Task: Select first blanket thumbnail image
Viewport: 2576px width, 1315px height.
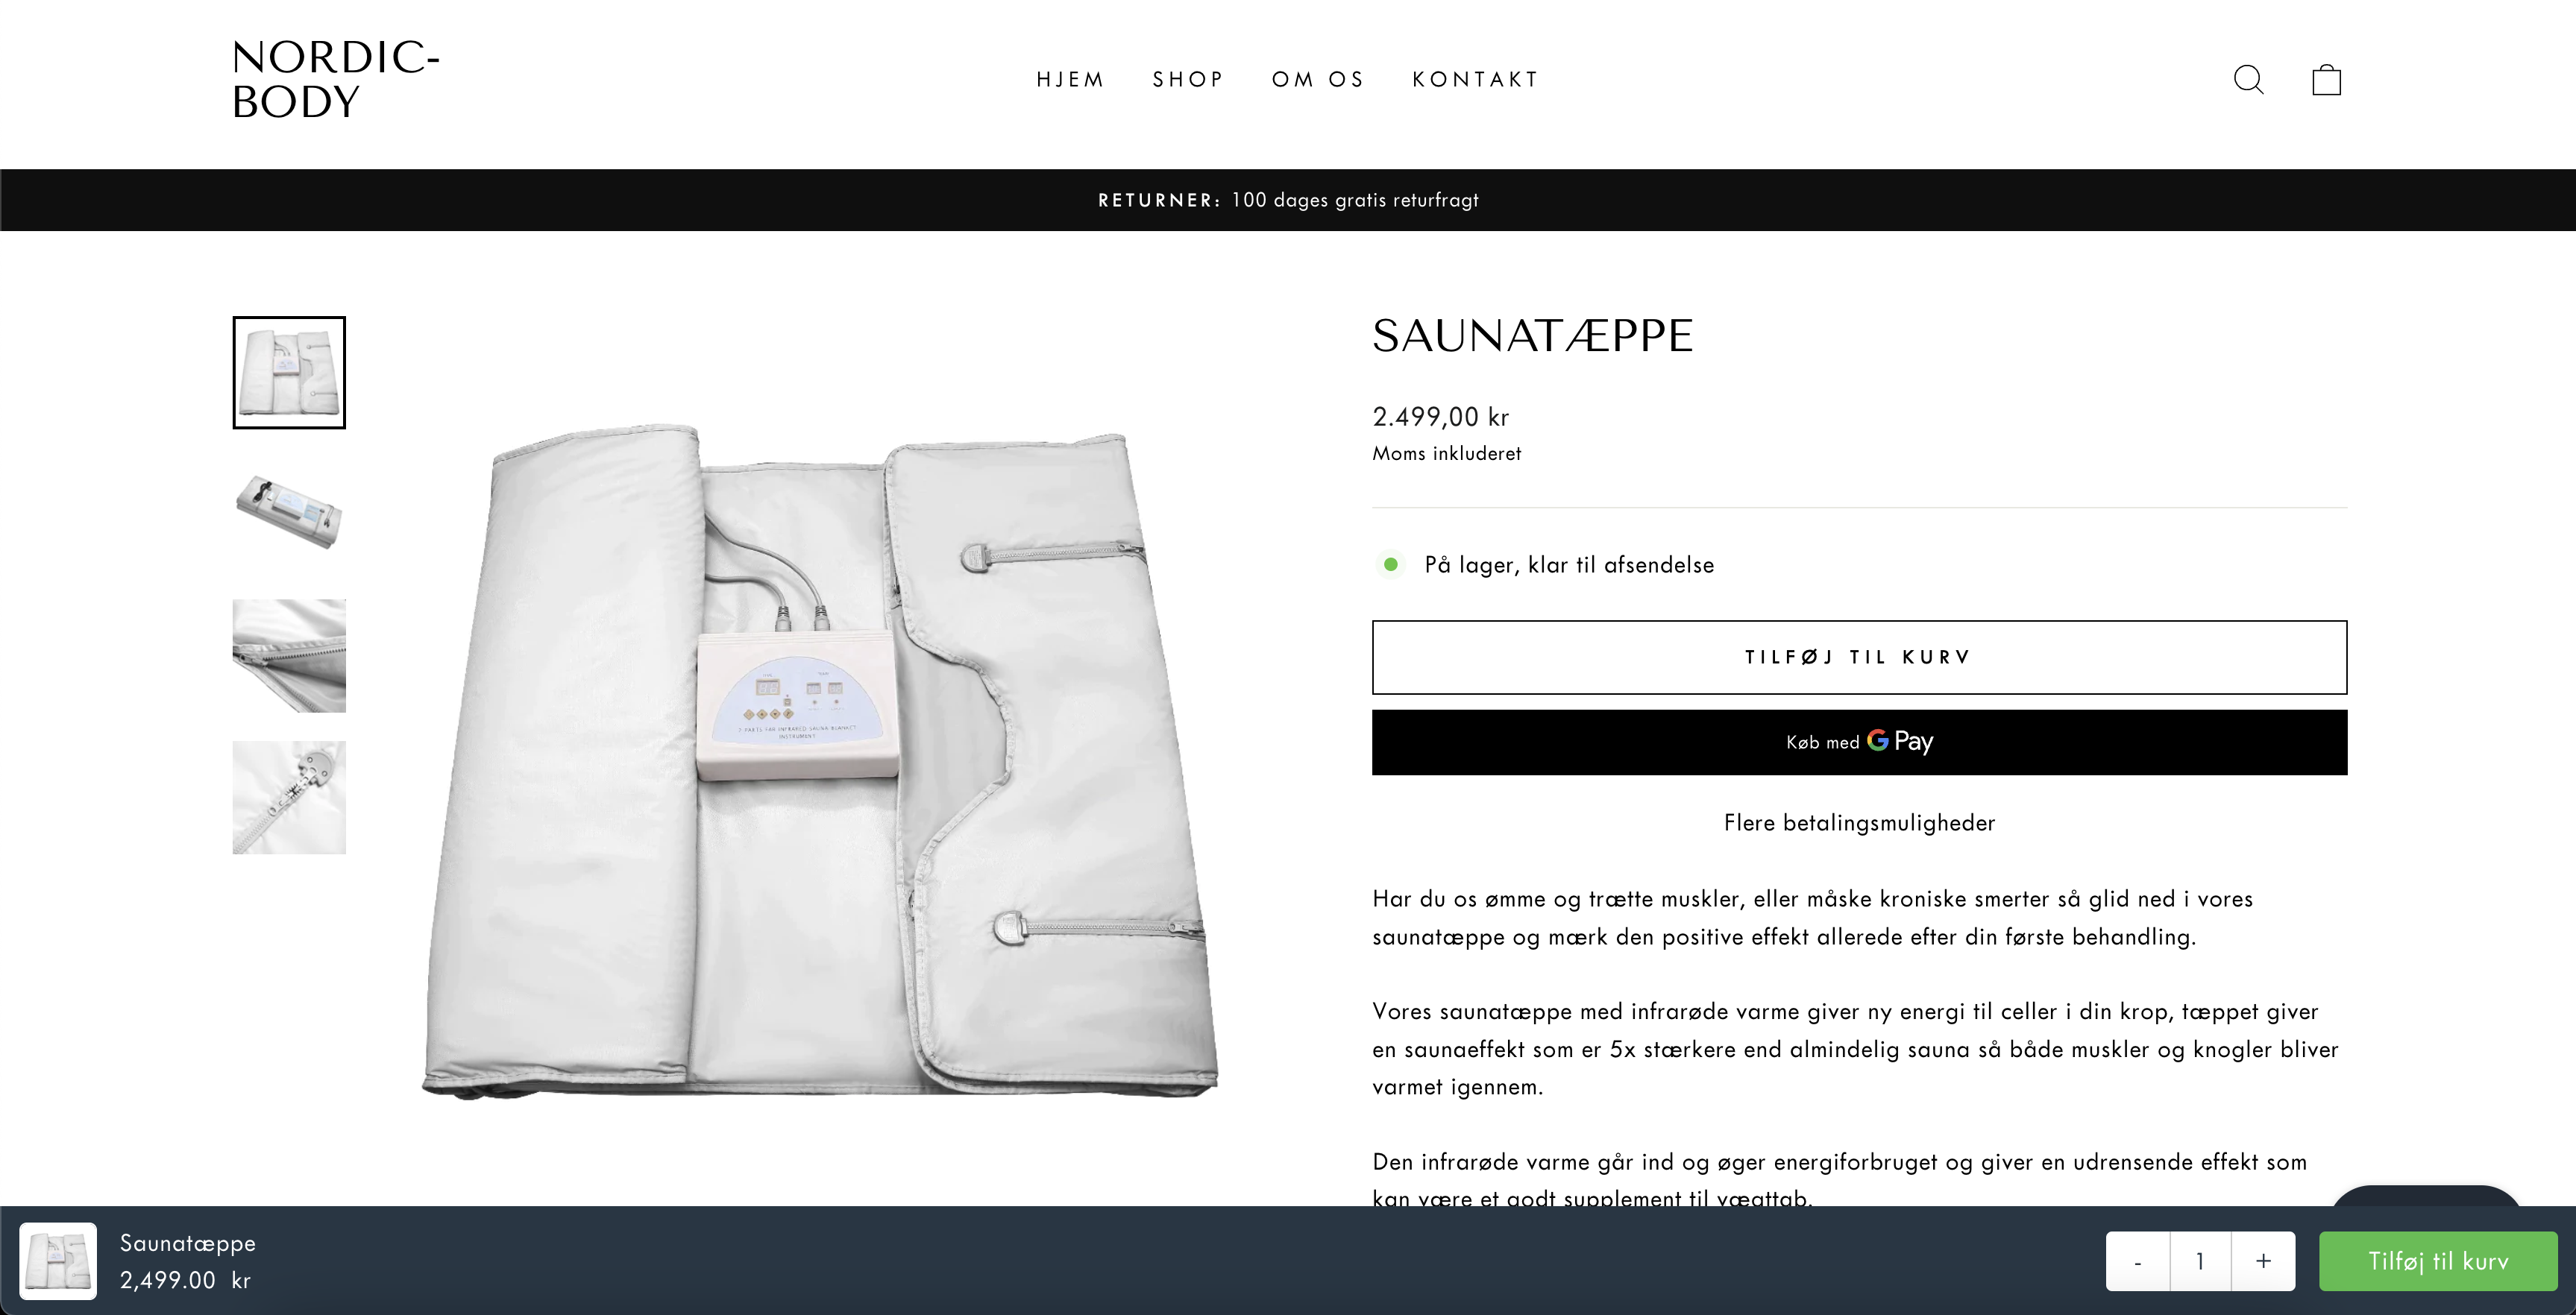Action: tap(289, 373)
